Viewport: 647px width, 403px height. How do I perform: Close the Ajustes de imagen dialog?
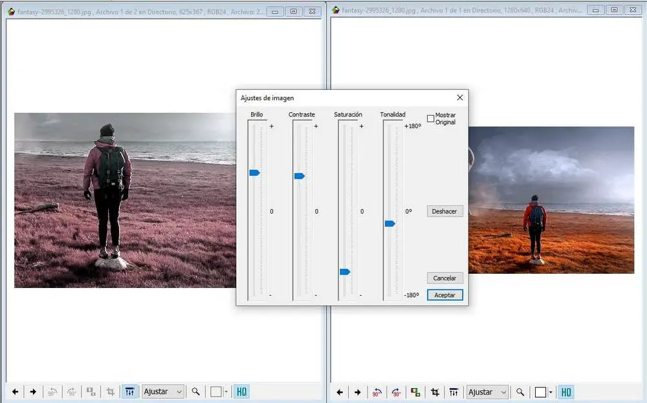pyautogui.click(x=459, y=98)
